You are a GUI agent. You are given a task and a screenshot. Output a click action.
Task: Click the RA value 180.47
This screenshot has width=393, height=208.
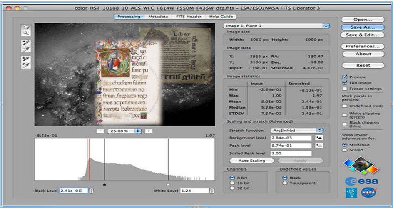tap(316, 57)
